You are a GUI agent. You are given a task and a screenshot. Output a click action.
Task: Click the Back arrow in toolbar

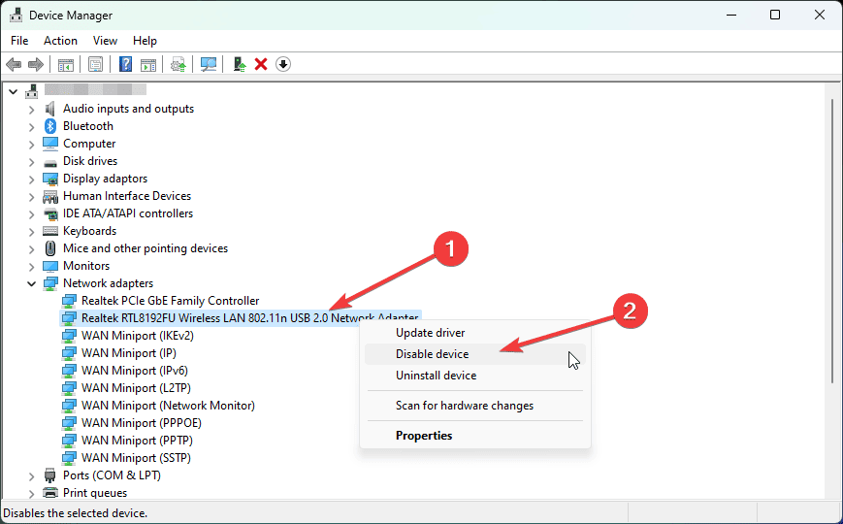coord(14,64)
